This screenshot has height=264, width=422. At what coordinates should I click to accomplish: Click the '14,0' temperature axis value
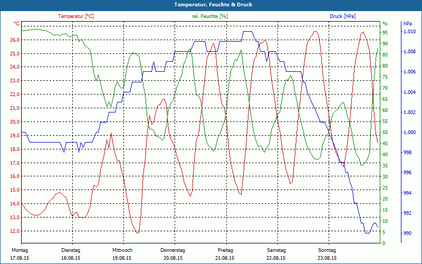click(x=15, y=204)
